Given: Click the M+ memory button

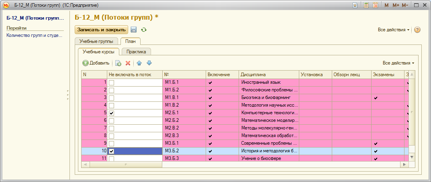Looking at the screenshot, I should tap(396, 5).
